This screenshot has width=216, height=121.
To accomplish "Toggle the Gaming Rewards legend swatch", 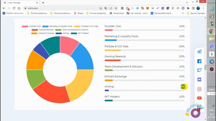I will (35, 30).
